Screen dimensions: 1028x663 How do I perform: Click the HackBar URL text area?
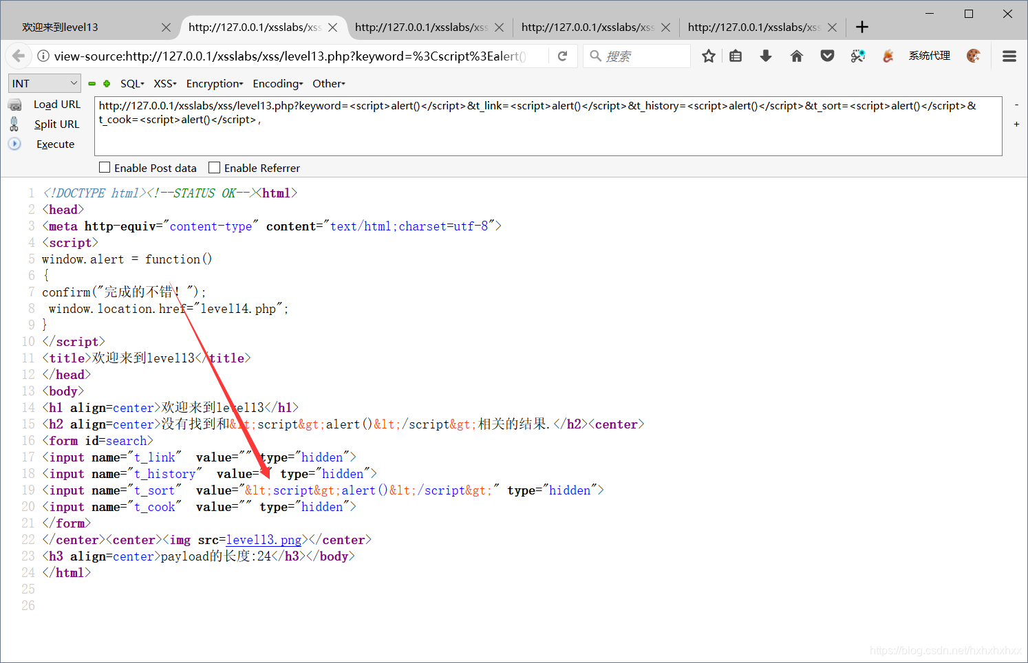[548, 126]
